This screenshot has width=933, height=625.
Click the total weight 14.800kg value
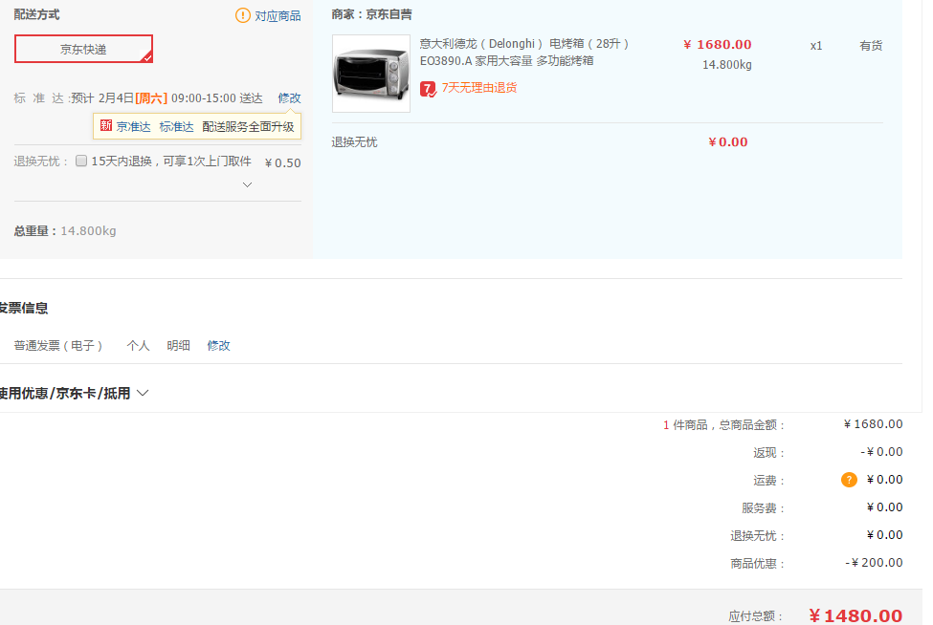point(88,231)
